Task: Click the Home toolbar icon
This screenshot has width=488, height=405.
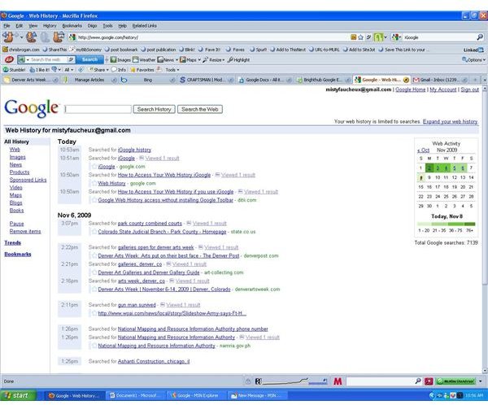Action: [x=59, y=37]
